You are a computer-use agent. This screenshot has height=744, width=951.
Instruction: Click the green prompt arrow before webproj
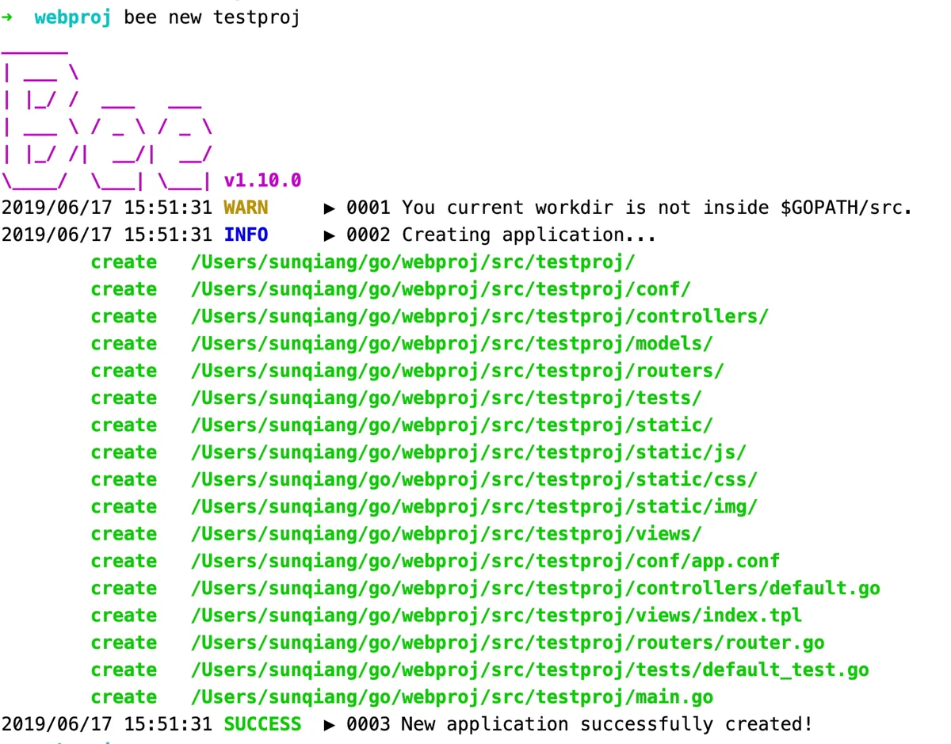click(x=8, y=17)
